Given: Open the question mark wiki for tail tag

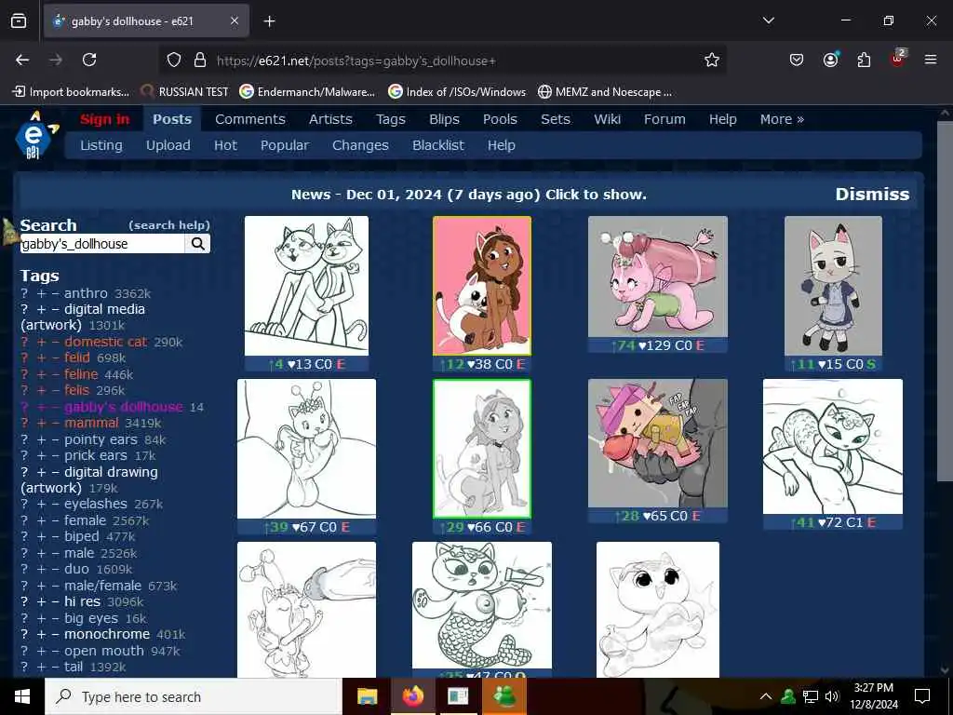Looking at the screenshot, I should coord(24,667).
